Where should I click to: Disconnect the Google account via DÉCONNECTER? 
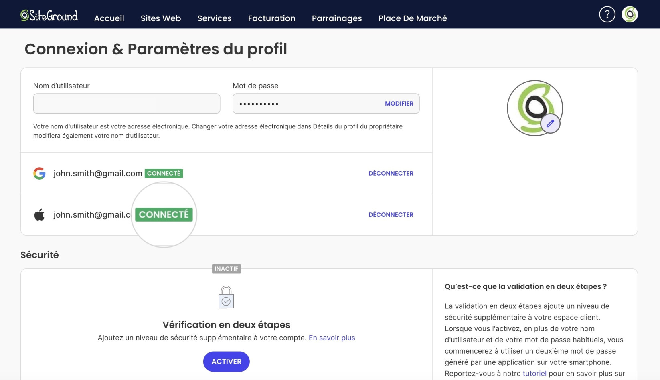391,173
